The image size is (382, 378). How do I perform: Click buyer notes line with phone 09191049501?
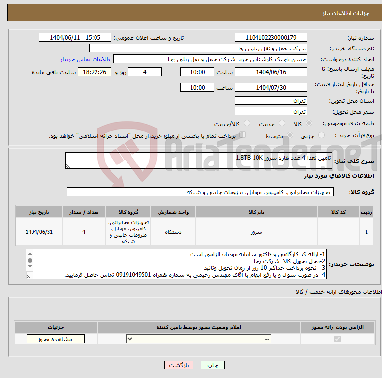[x=195, y=275]
